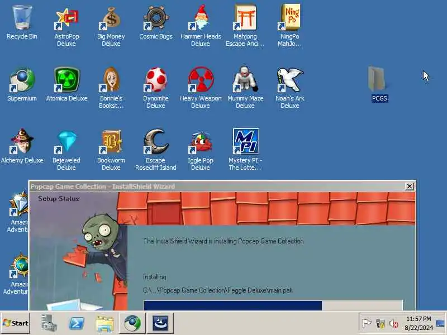This screenshot has width=447, height=335.
Task: Open Windows Explorer from the taskbar
Action: (x=104, y=323)
